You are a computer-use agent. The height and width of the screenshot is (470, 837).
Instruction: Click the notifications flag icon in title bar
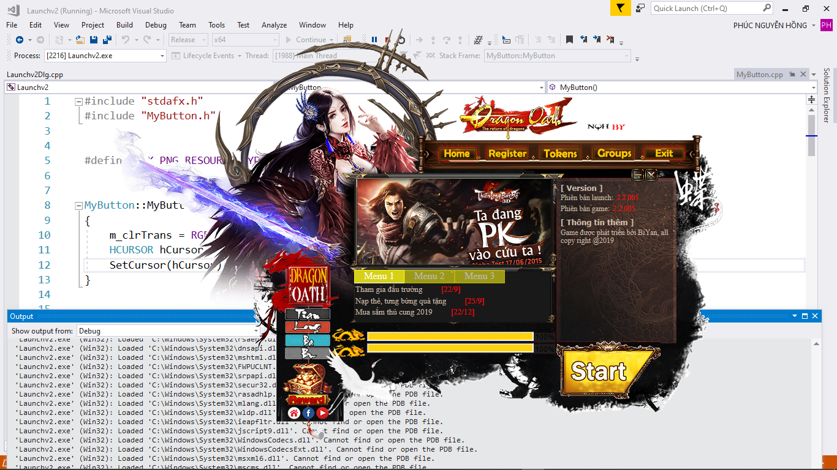click(x=621, y=8)
